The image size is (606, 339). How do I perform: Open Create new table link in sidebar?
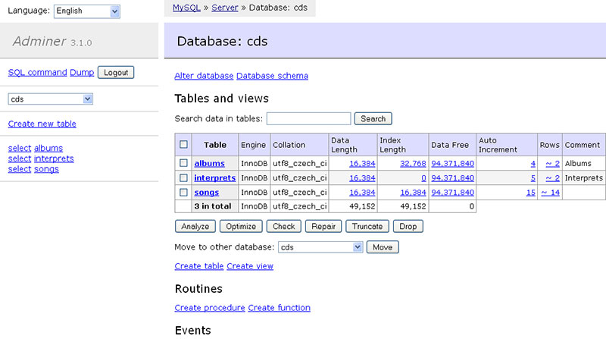(x=42, y=124)
